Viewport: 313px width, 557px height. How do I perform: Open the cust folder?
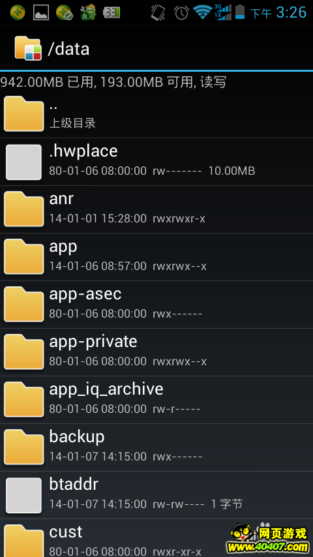pyautogui.click(x=156, y=538)
